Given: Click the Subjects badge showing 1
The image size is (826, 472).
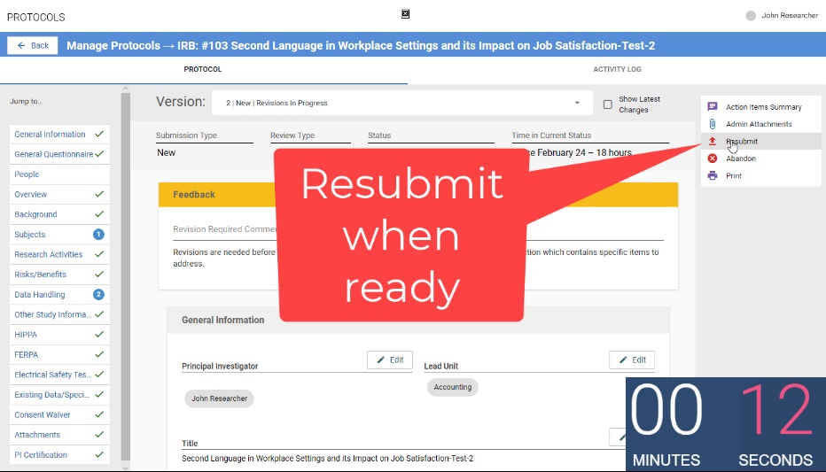Looking at the screenshot, I should click(x=98, y=235).
